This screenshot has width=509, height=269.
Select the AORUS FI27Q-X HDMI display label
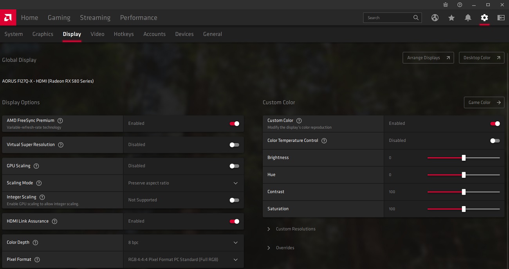tap(48, 81)
